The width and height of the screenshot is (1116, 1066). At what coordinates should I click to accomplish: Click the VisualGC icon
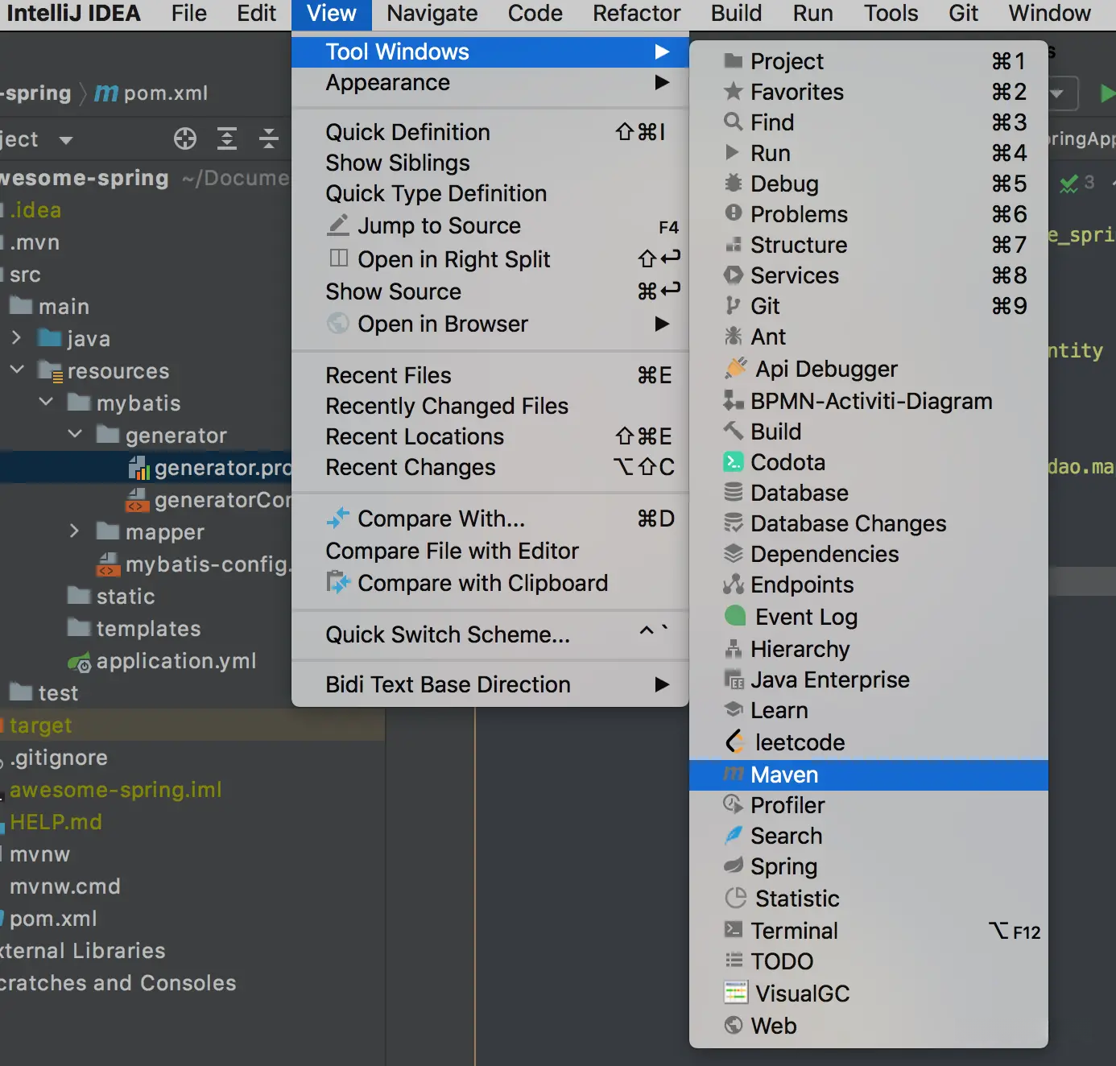click(735, 993)
